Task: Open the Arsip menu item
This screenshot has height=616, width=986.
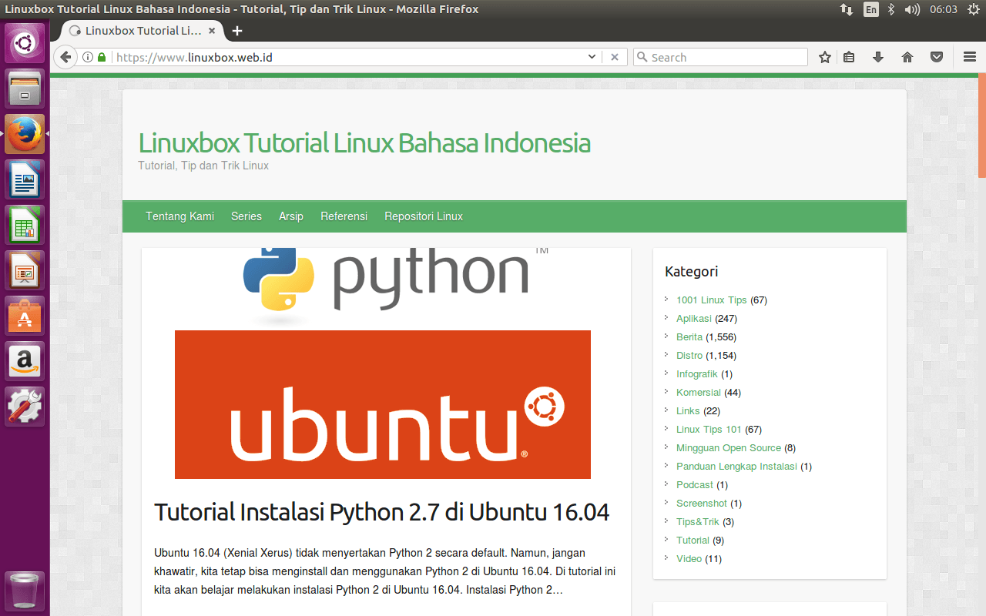Action: (x=291, y=216)
